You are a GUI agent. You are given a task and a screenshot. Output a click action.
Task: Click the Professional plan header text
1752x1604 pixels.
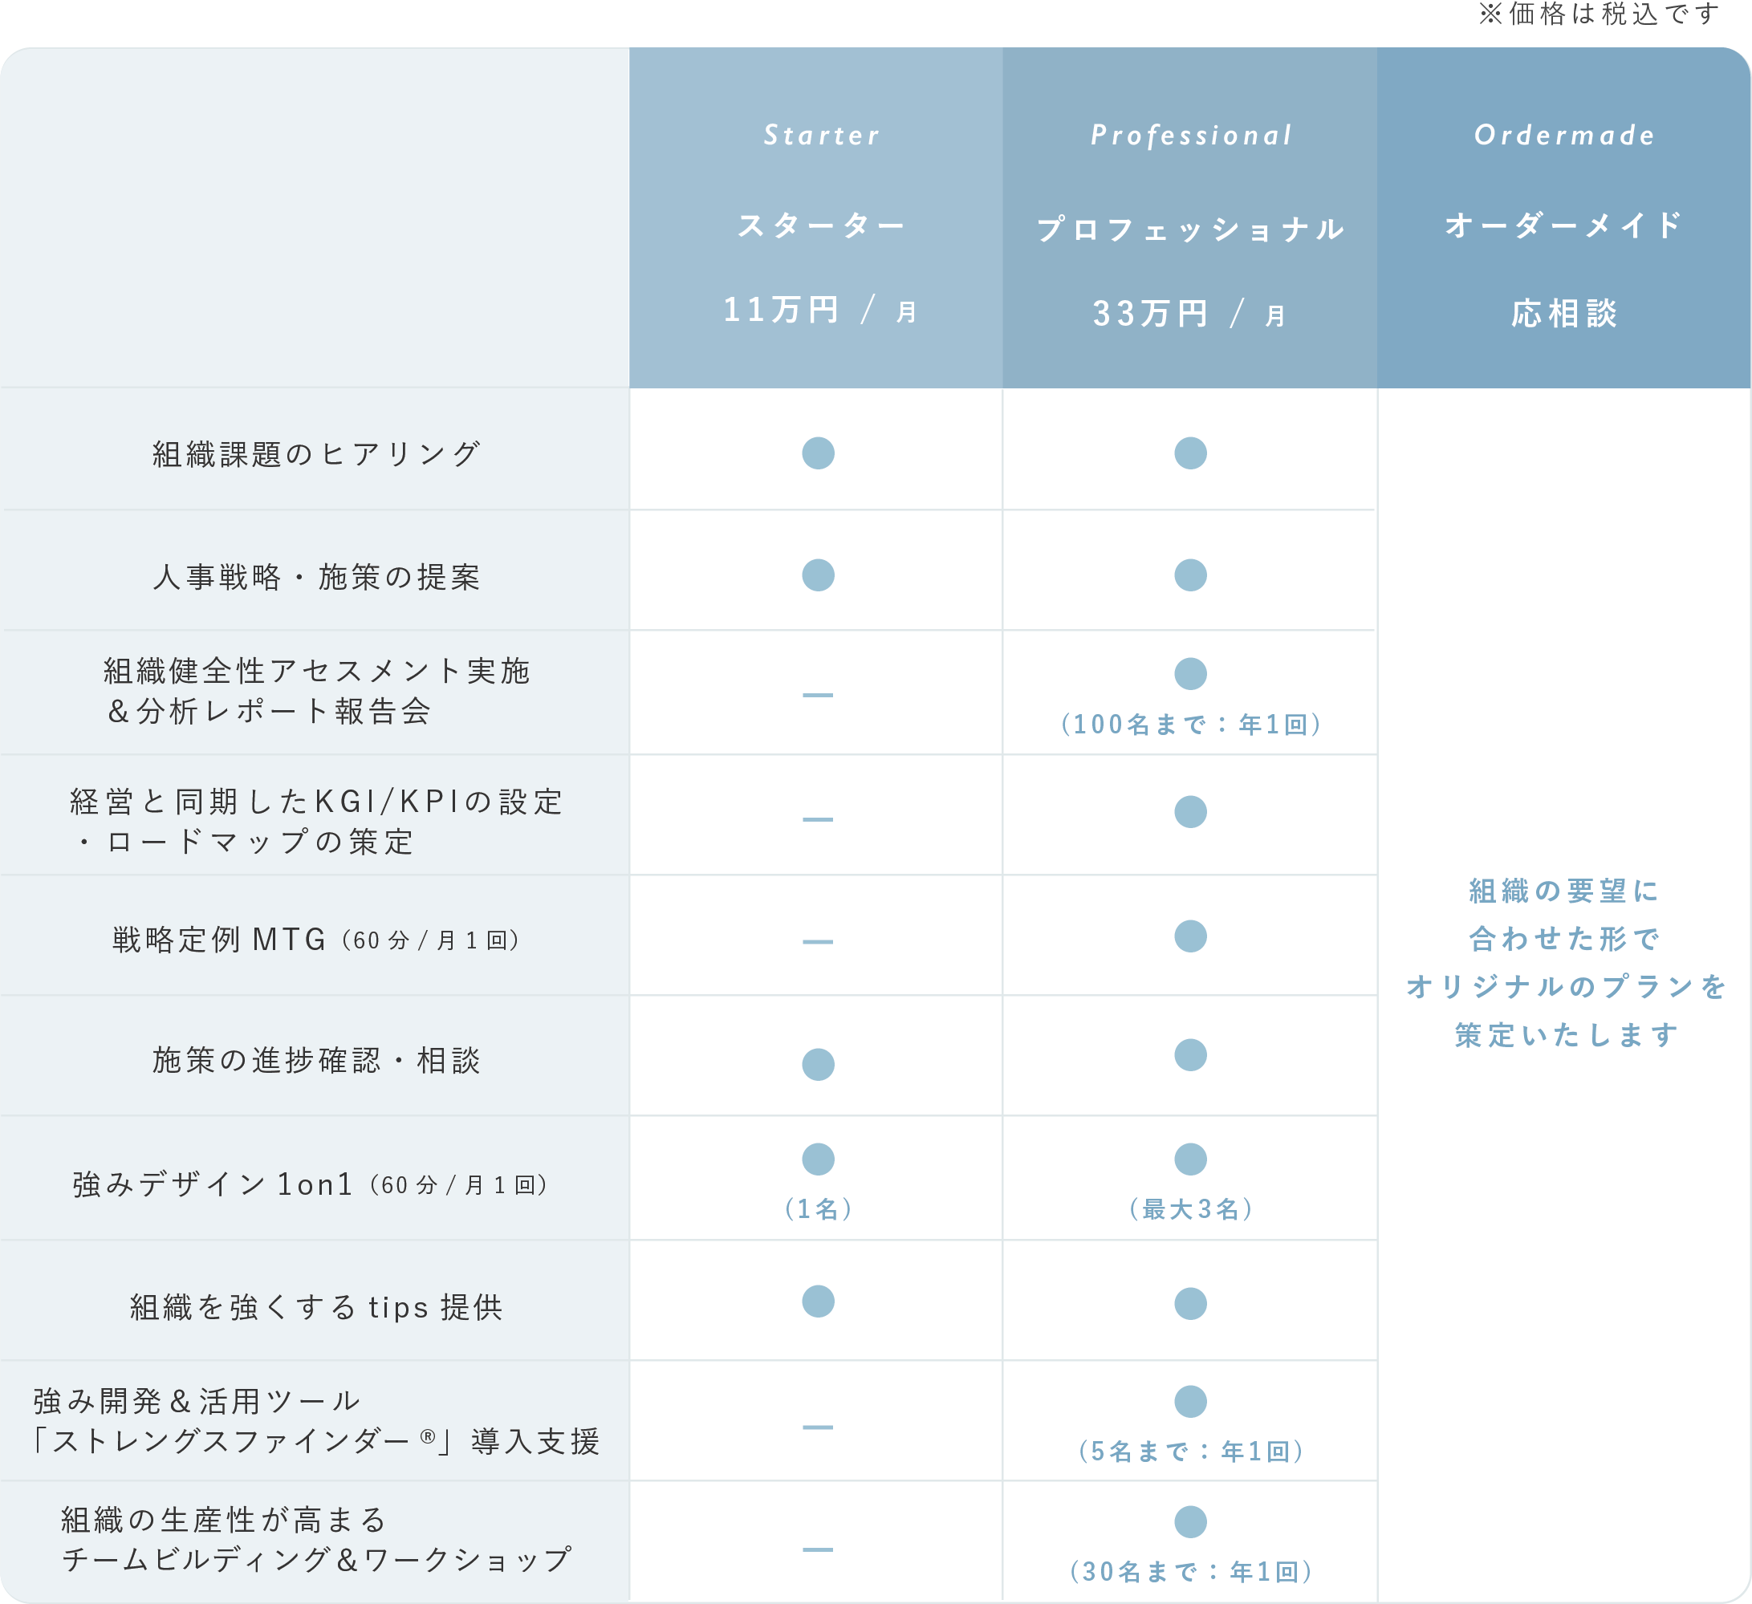click(x=1192, y=136)
